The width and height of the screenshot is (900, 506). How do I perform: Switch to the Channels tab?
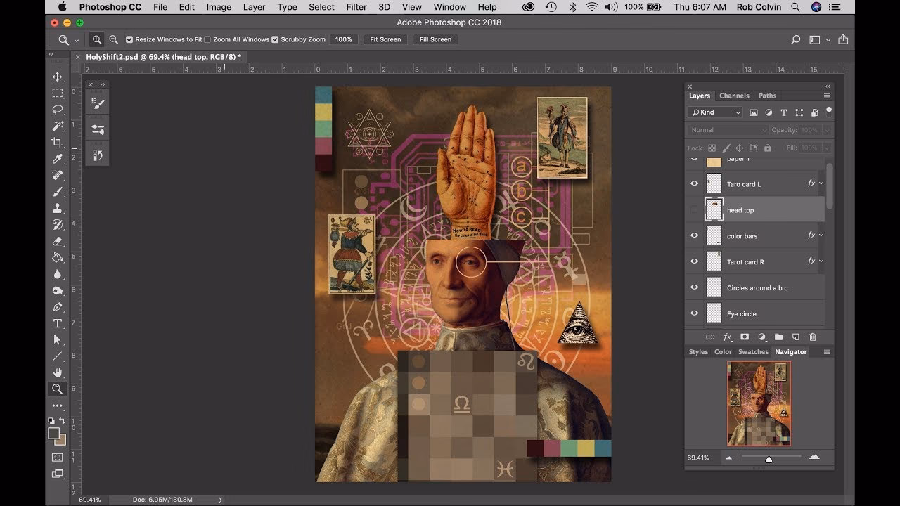[x=734, y=95]
